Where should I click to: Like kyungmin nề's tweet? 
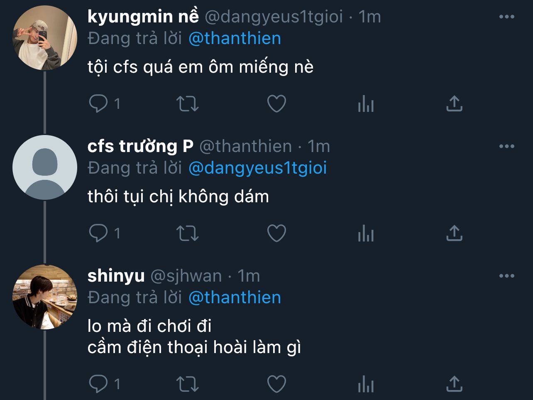(276, 104)
